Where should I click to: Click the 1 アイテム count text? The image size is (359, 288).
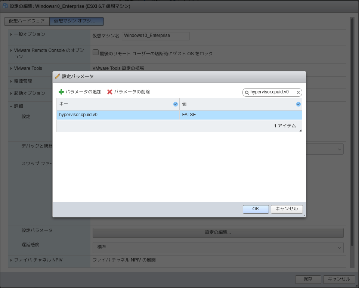285,126
